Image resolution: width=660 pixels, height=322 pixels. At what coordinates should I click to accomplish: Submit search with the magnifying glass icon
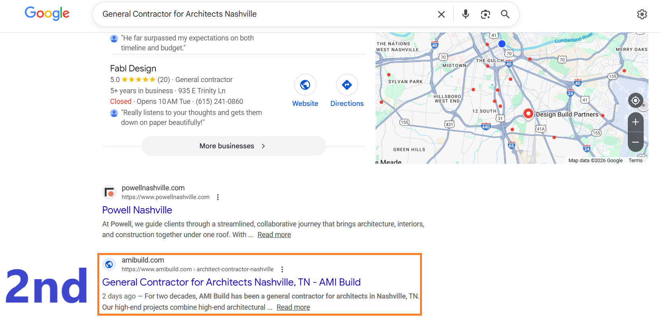505,14
